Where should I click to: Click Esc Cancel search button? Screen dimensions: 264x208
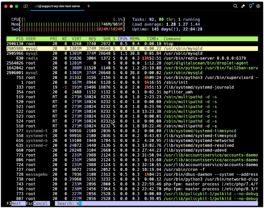coord(38,204)
